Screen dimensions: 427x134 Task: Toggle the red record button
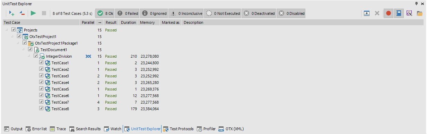tap(389, 13)
